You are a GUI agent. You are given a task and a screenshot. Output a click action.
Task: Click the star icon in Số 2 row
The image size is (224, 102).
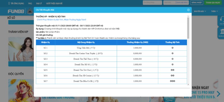(172, 54)
